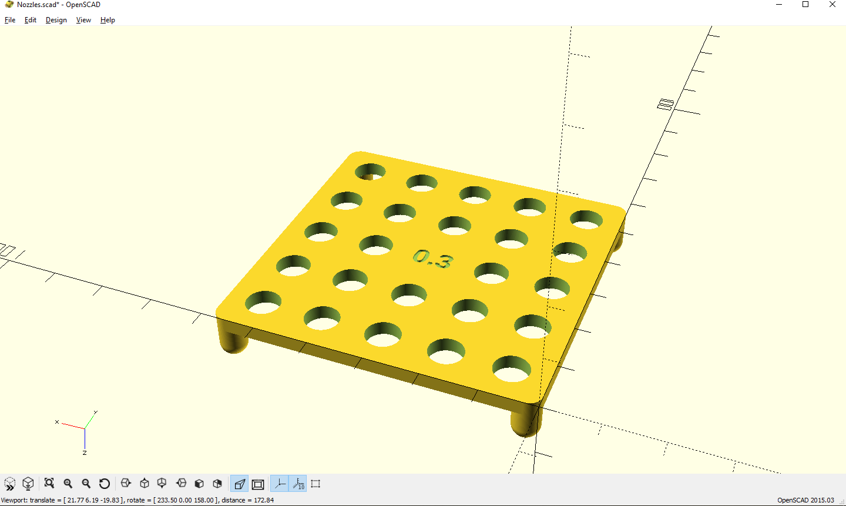Zoom out using the minus magnifier icon
This screenshot has width=846, height=506.
pos(86,484)
